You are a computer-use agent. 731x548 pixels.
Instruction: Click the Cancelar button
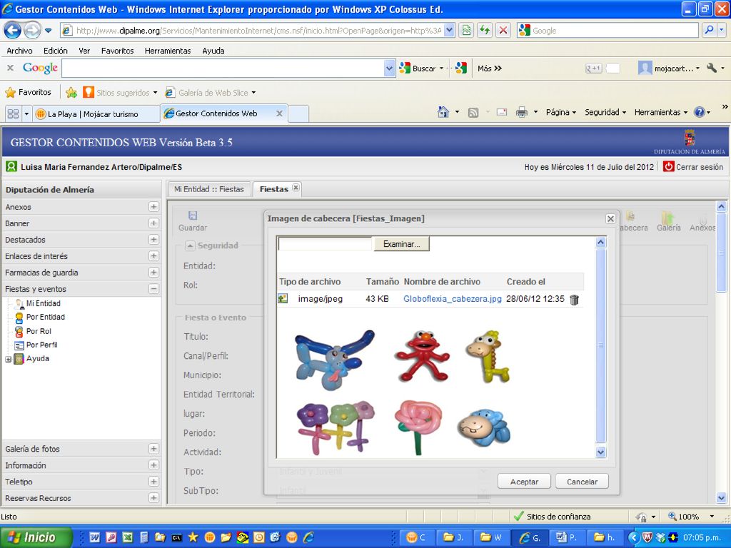tap(582, 482)
